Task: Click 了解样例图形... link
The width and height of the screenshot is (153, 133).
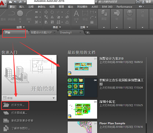Action: point(17,128)
